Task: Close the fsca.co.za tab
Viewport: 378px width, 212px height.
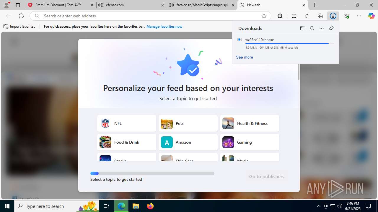Action: pyautogui.click(x=233, y=5)
